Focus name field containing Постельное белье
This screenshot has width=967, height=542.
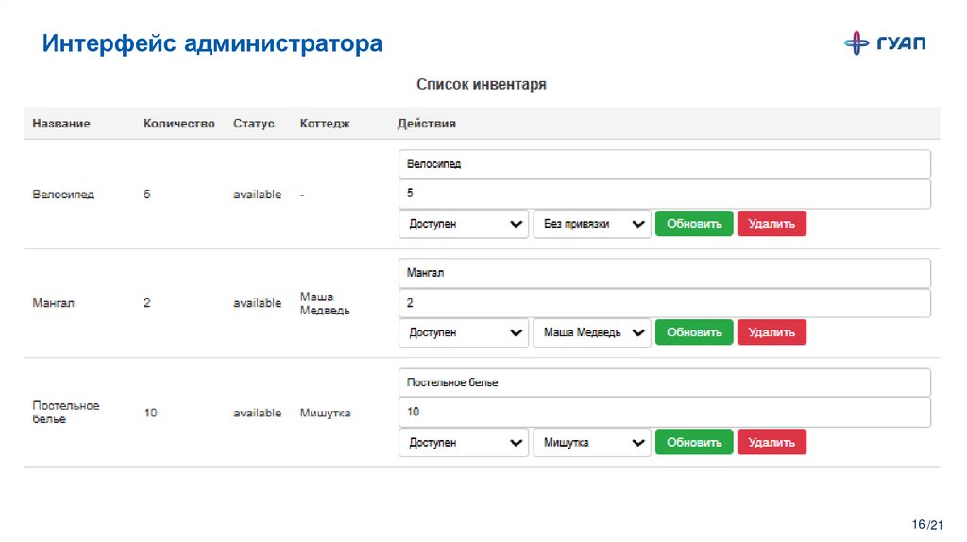coord(664,382)
